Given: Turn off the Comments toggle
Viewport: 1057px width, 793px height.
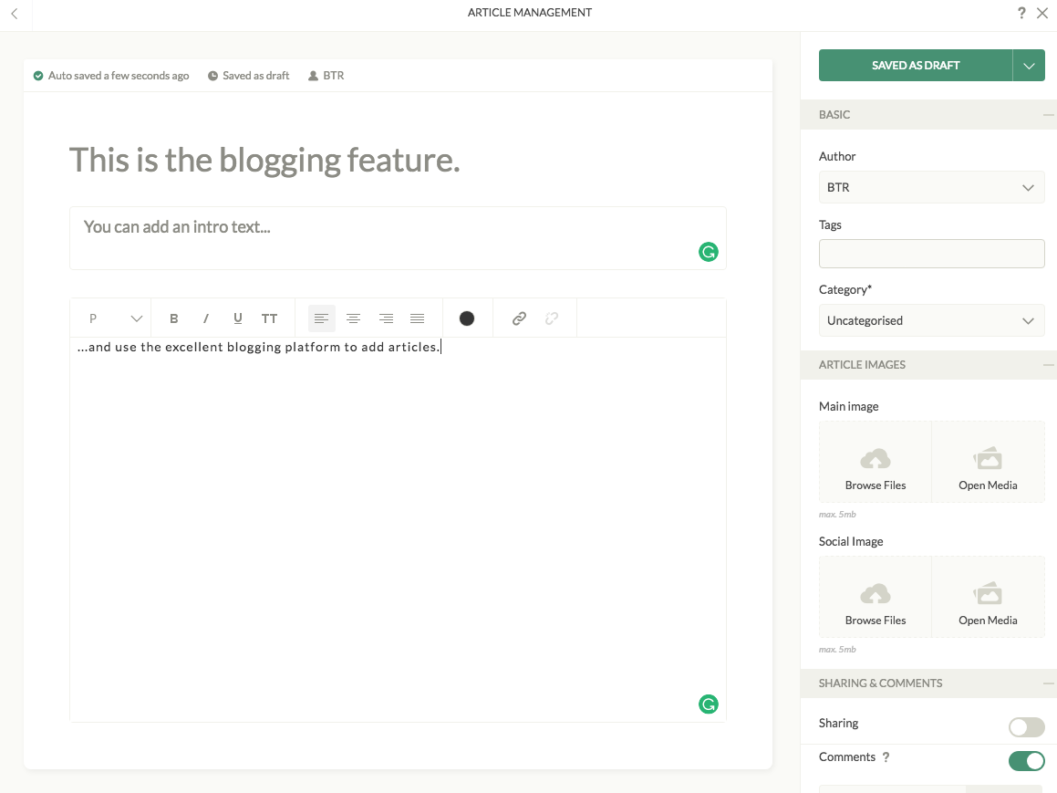Looking at the screenshot, I should [1026, 761].
